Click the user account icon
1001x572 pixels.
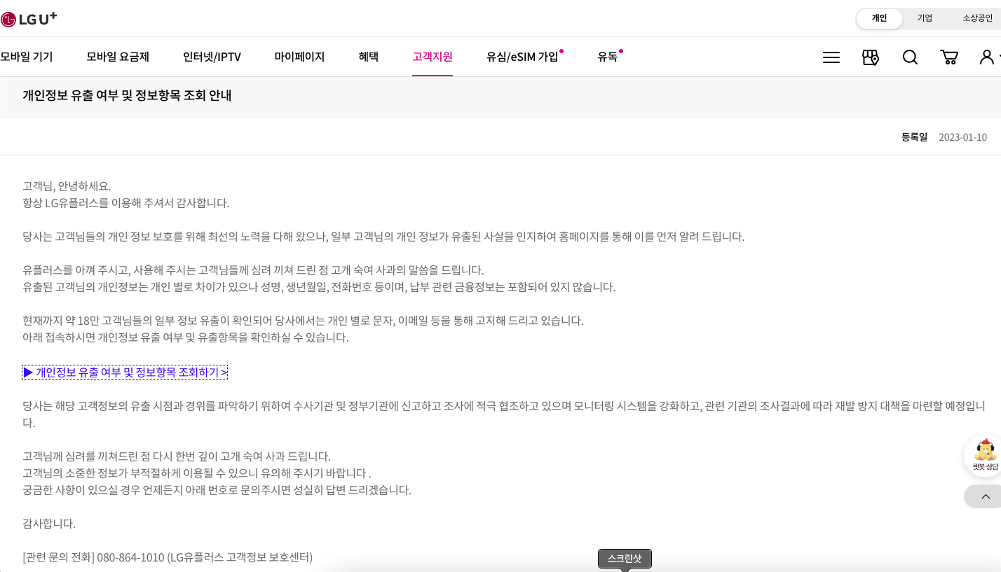coord(987,57)
